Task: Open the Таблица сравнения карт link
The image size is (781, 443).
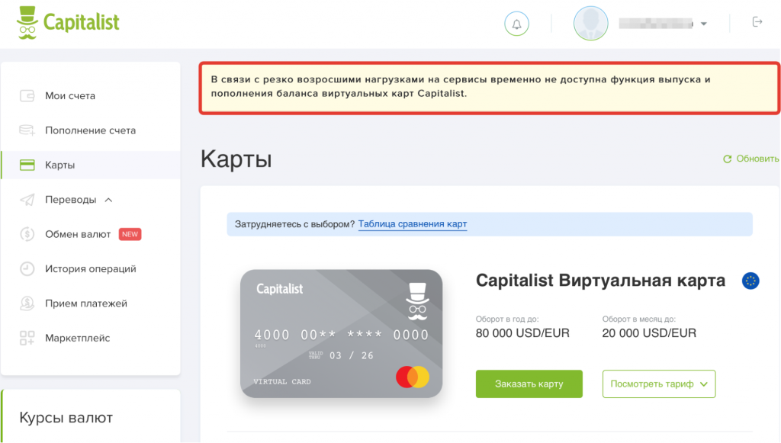Action: [x=413, y=224]
